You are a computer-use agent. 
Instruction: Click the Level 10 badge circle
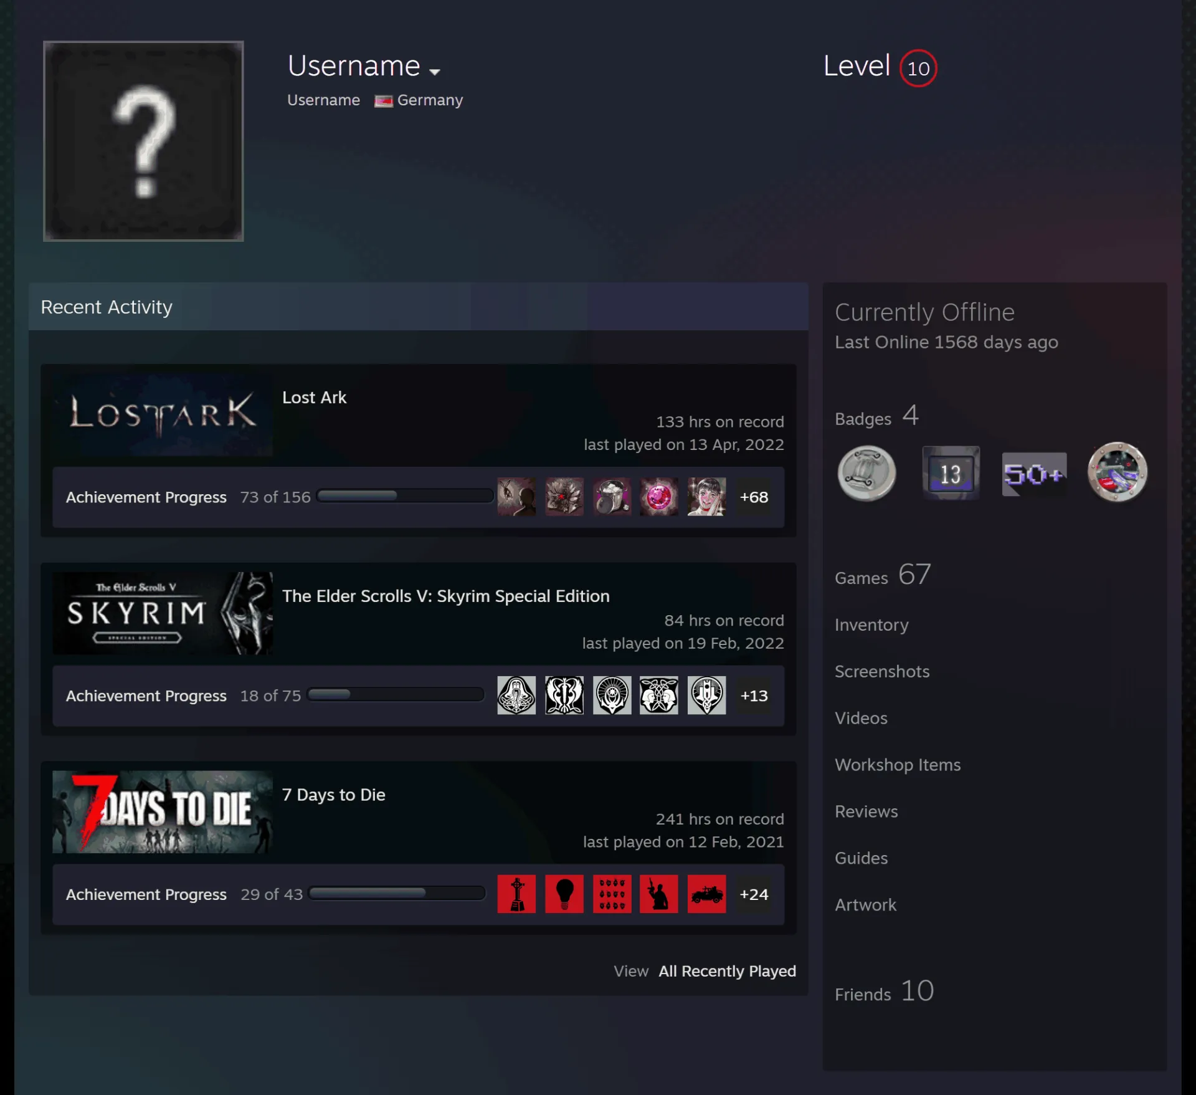(x=918, y=68)
